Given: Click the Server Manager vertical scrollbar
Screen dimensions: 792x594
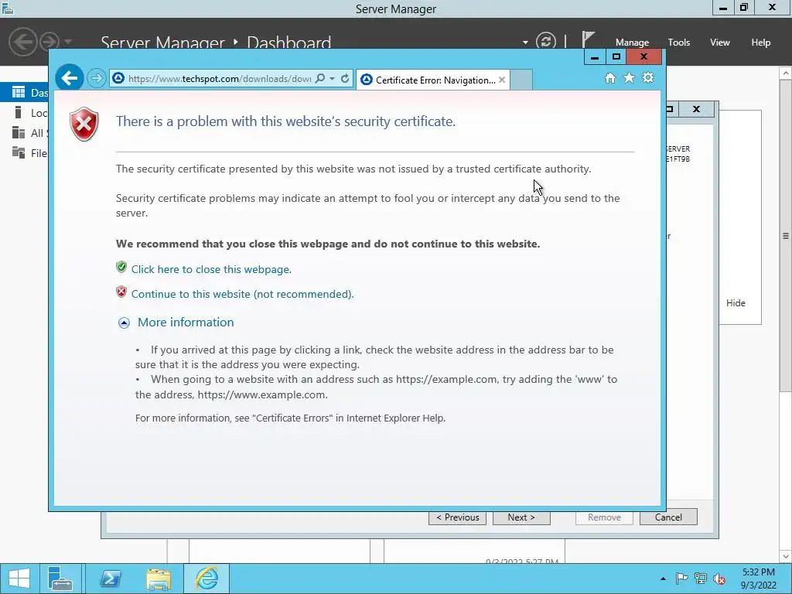Looking at the screenshot, I should click(x=786, y=235).
